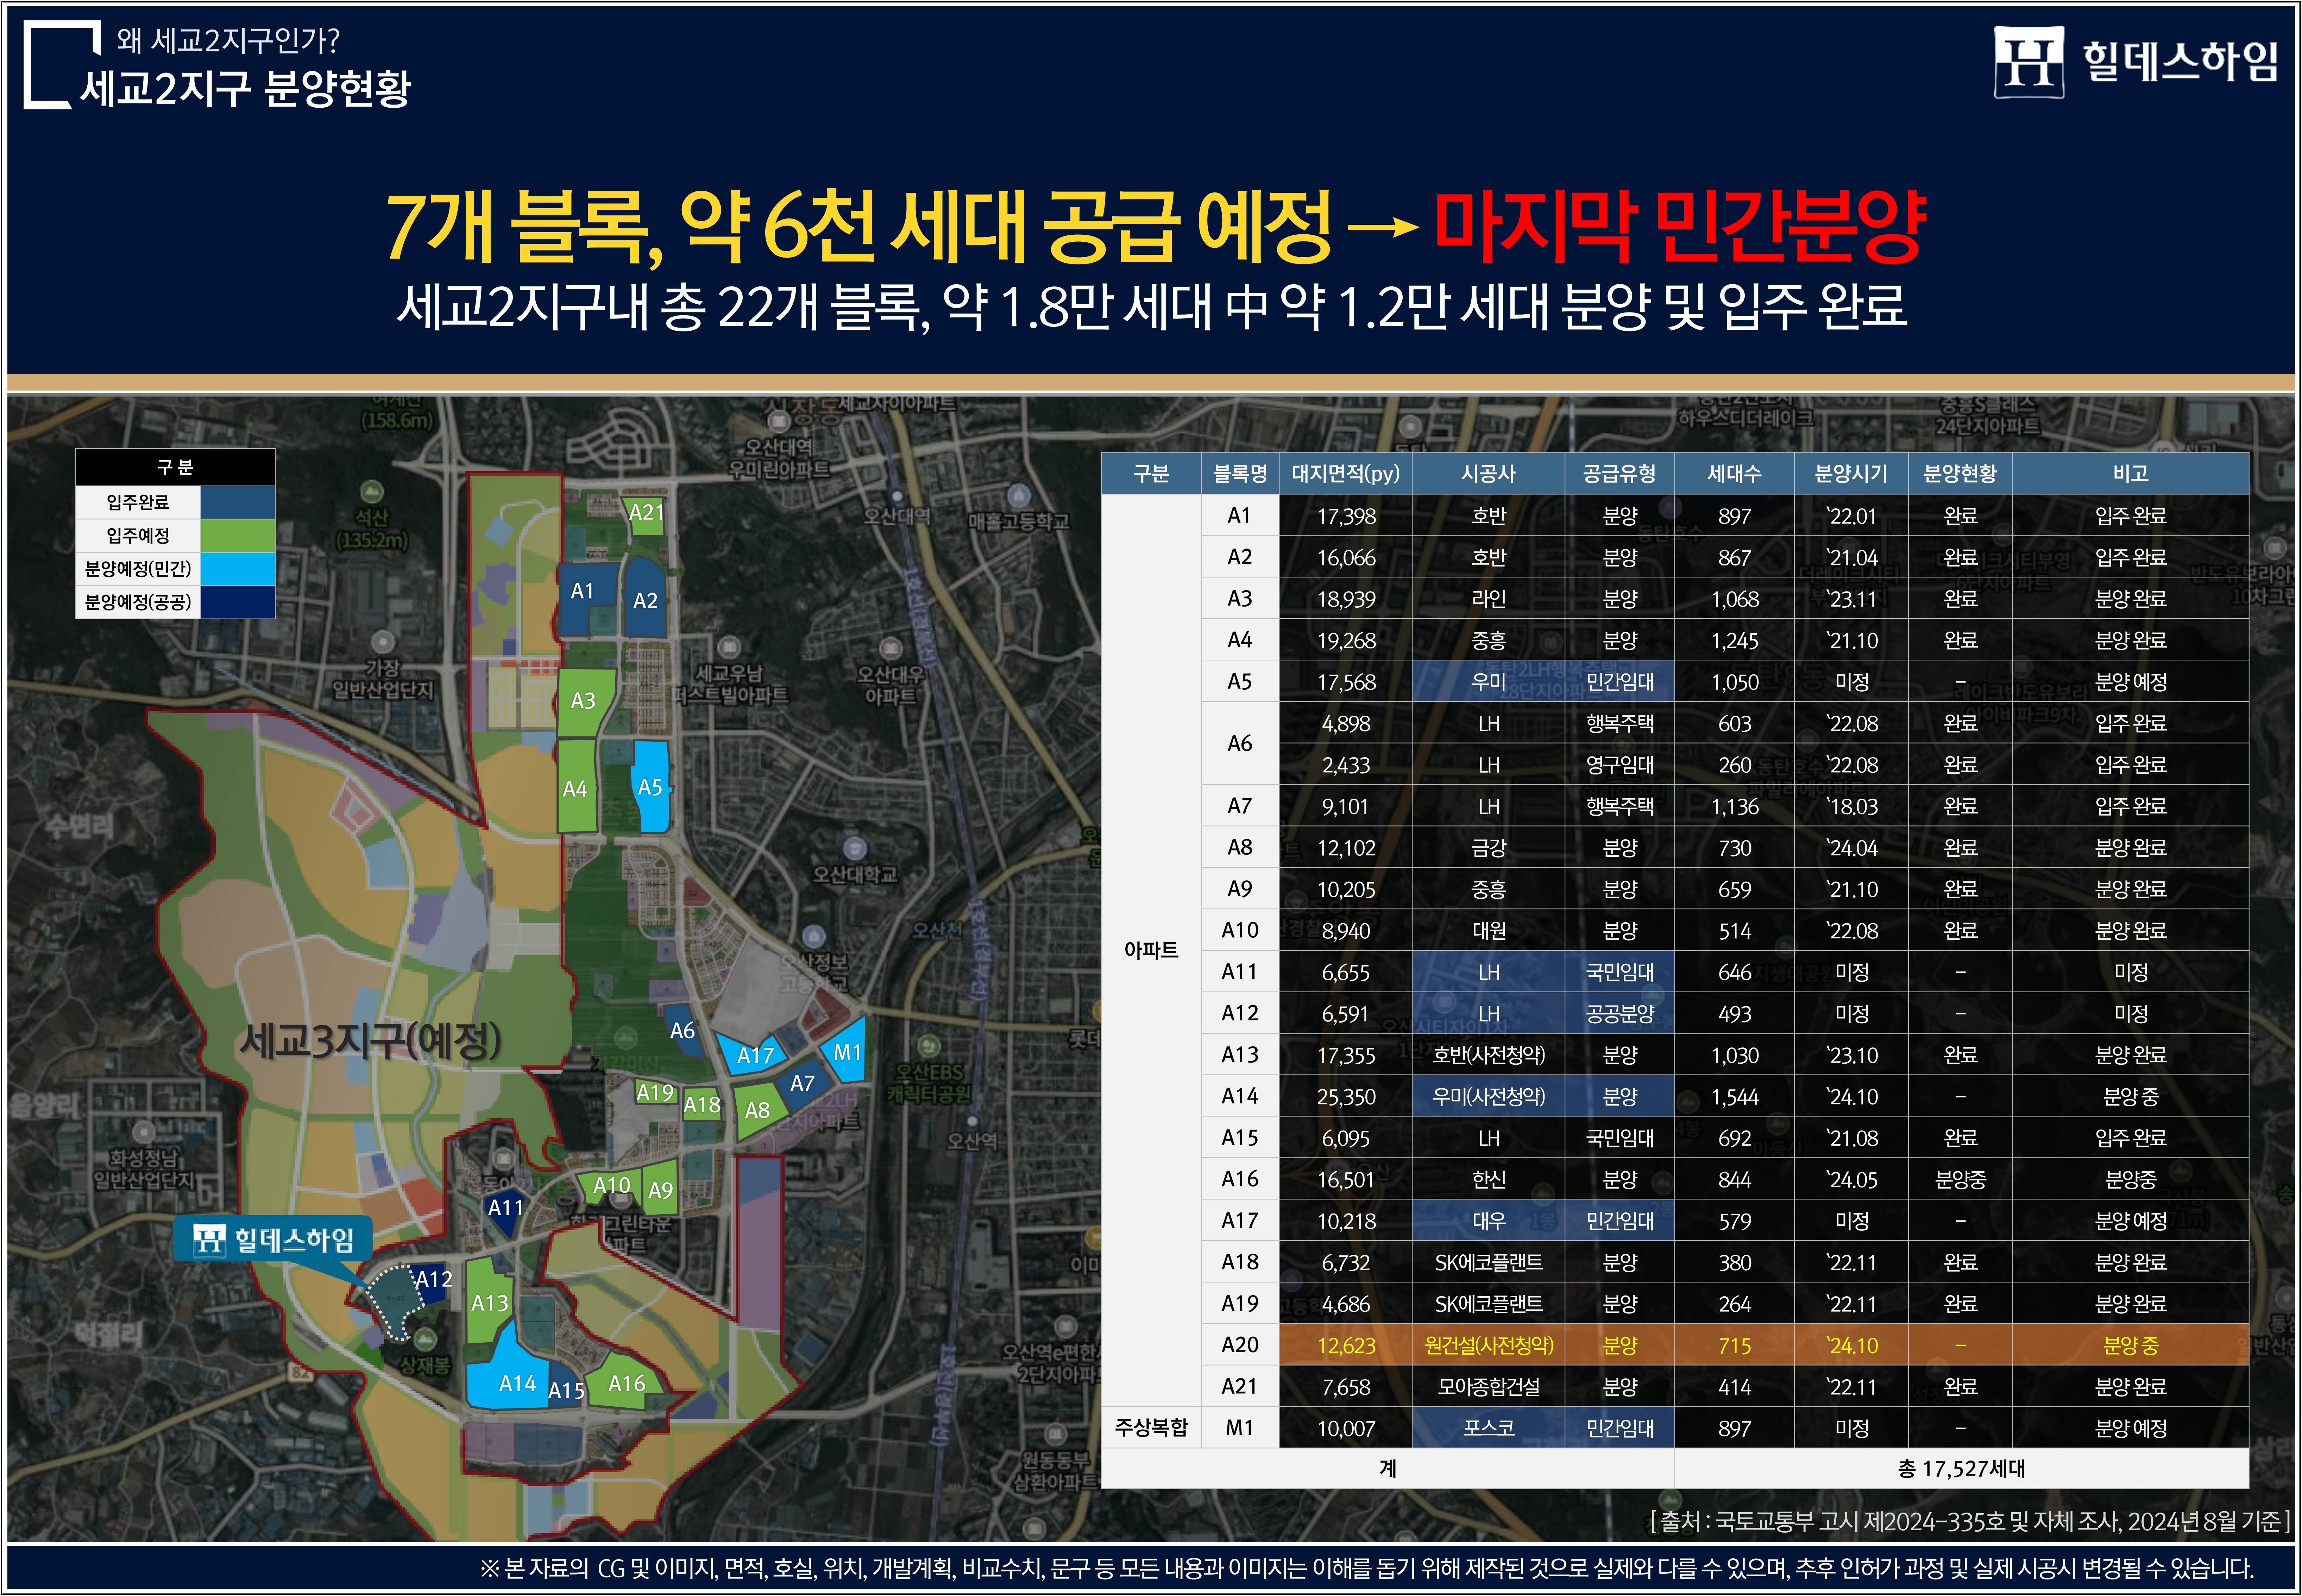Image resolution: width=2302 pixels, height=1596 pixels.
Task: Click the 힐데스하임 logo at top right
Action: pos(2136,62)
